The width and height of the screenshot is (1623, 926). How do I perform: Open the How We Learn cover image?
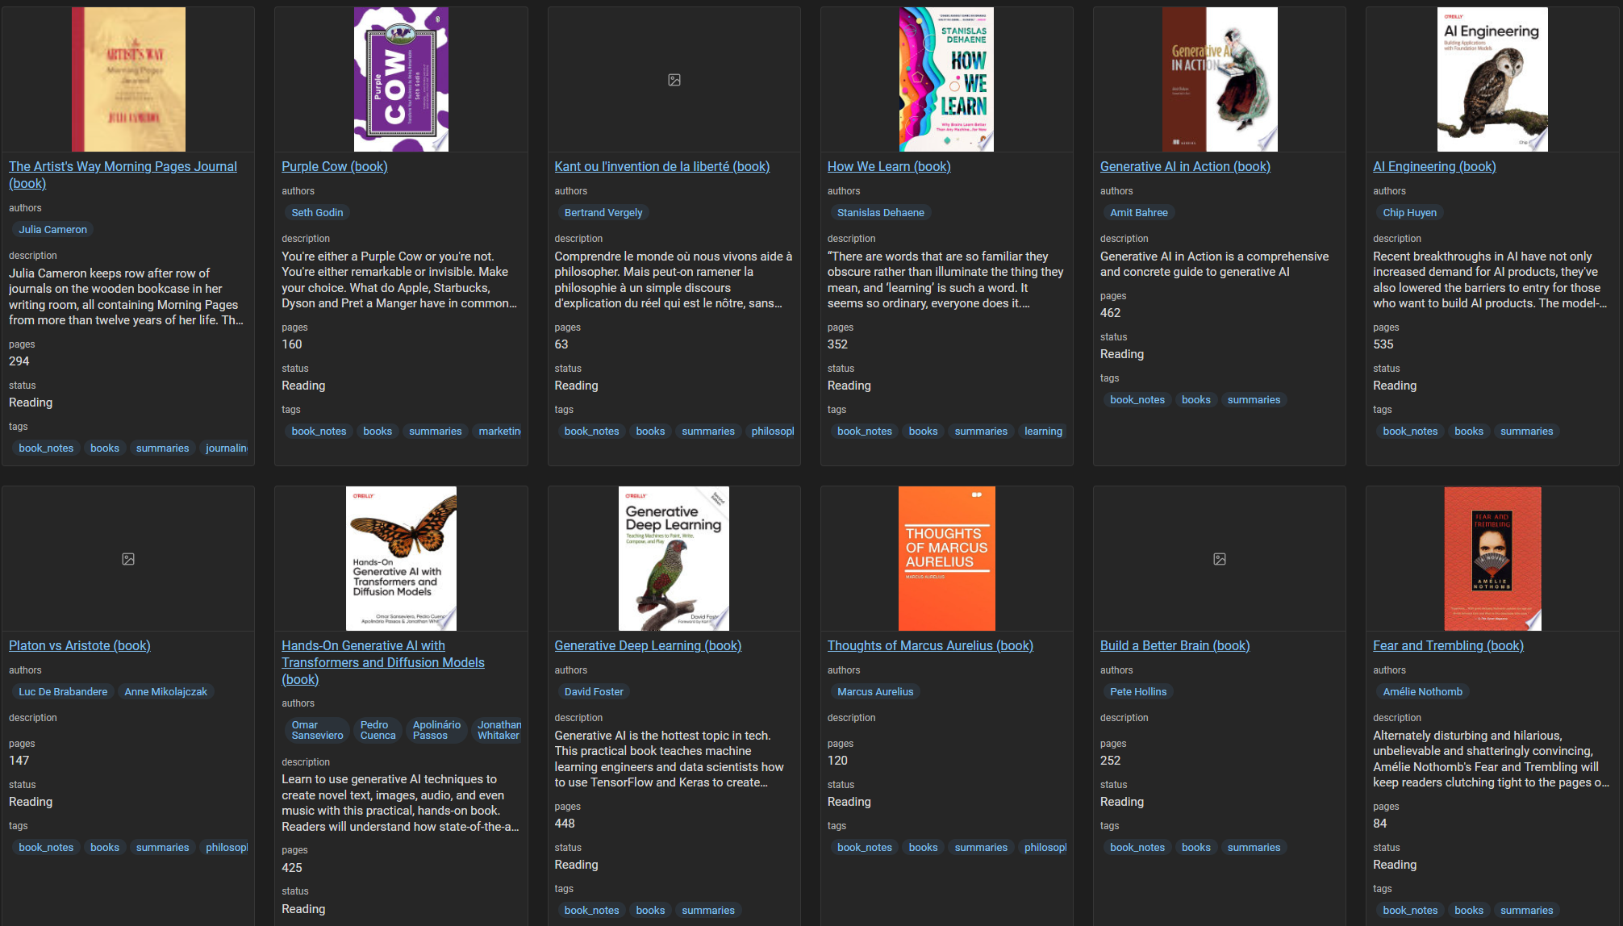(946, 79)
